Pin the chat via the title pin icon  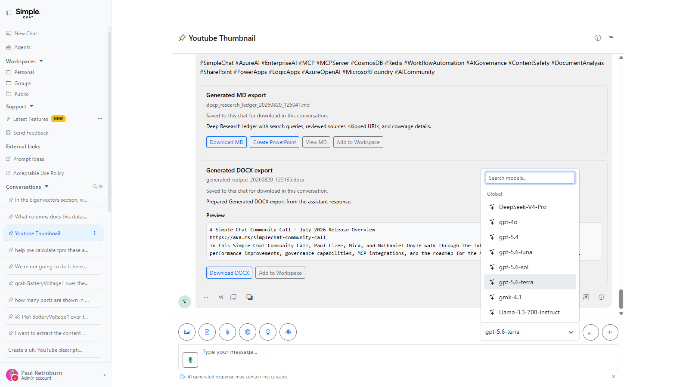point(182,38)
